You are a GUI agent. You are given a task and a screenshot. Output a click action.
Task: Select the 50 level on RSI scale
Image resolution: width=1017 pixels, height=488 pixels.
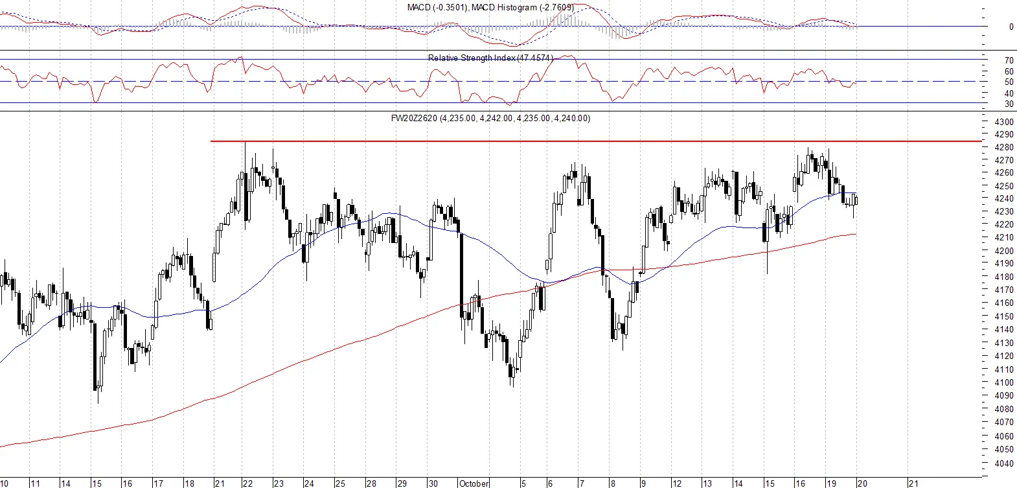pos(1009,82)
